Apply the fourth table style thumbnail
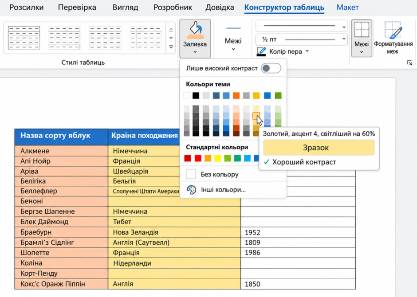This screenshot has height=297, width=417. tap(146, 38)
